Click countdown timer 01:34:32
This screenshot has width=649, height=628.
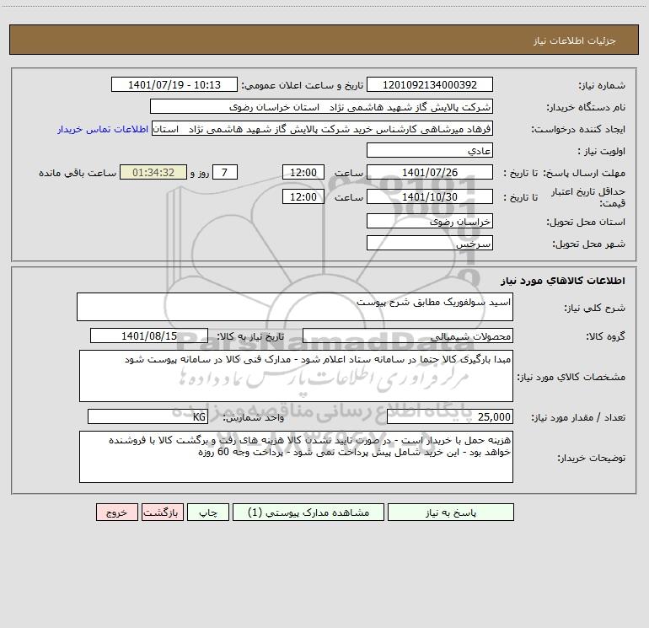(x=153, y=172)
